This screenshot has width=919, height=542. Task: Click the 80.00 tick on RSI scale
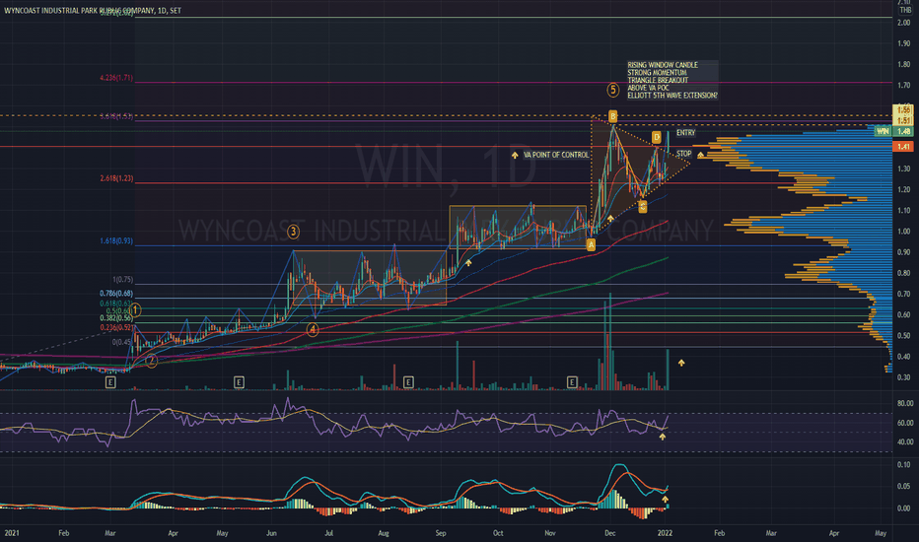pyautogui.click(x=905, y=403)
